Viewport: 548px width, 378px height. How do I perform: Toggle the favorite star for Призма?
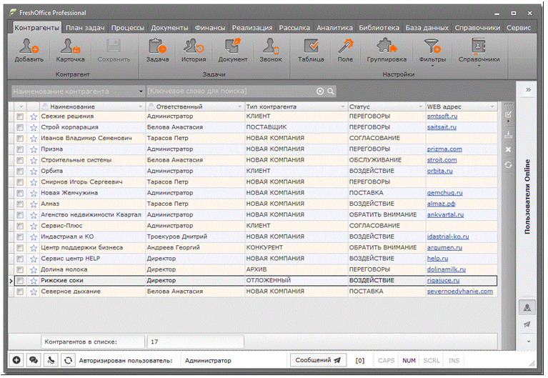click(x=33, y=149)
